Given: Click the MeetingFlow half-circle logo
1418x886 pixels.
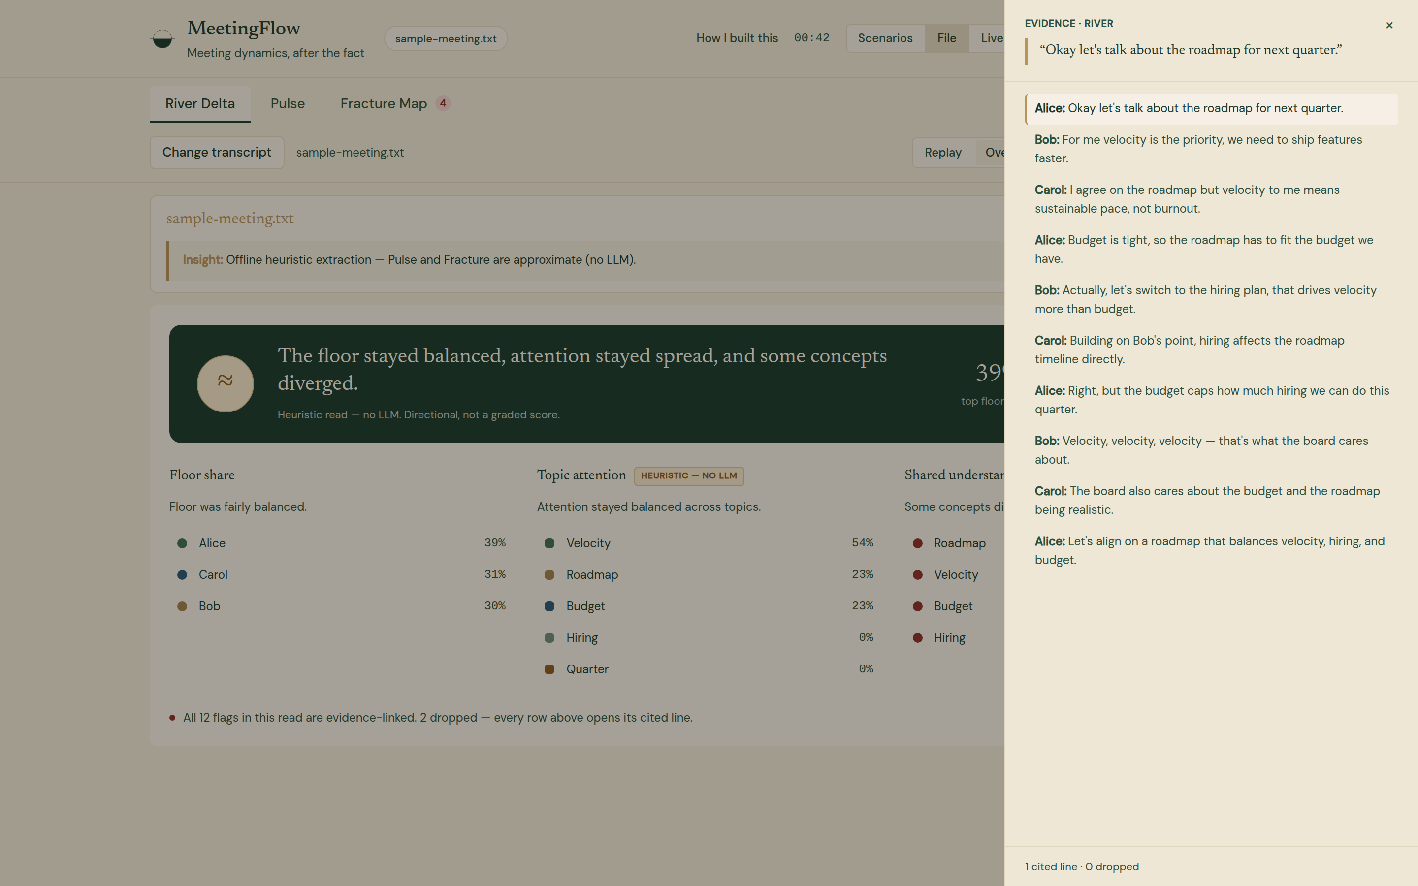Looking at the screenshot, I should 162,39.
